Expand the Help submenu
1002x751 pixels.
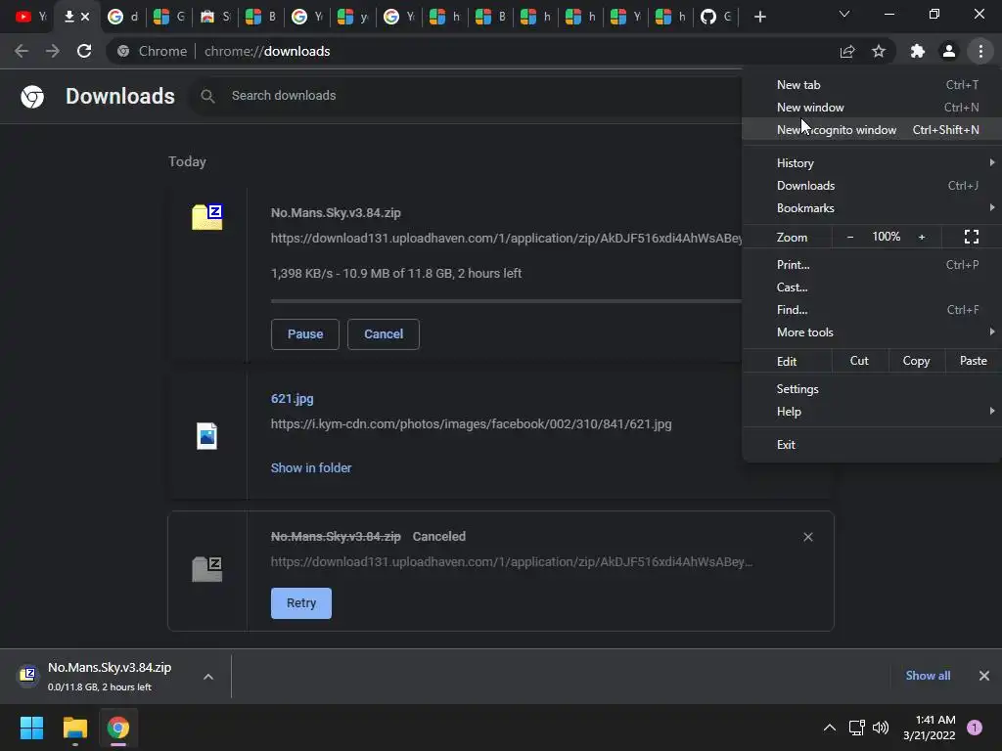(x=872, y=412)
